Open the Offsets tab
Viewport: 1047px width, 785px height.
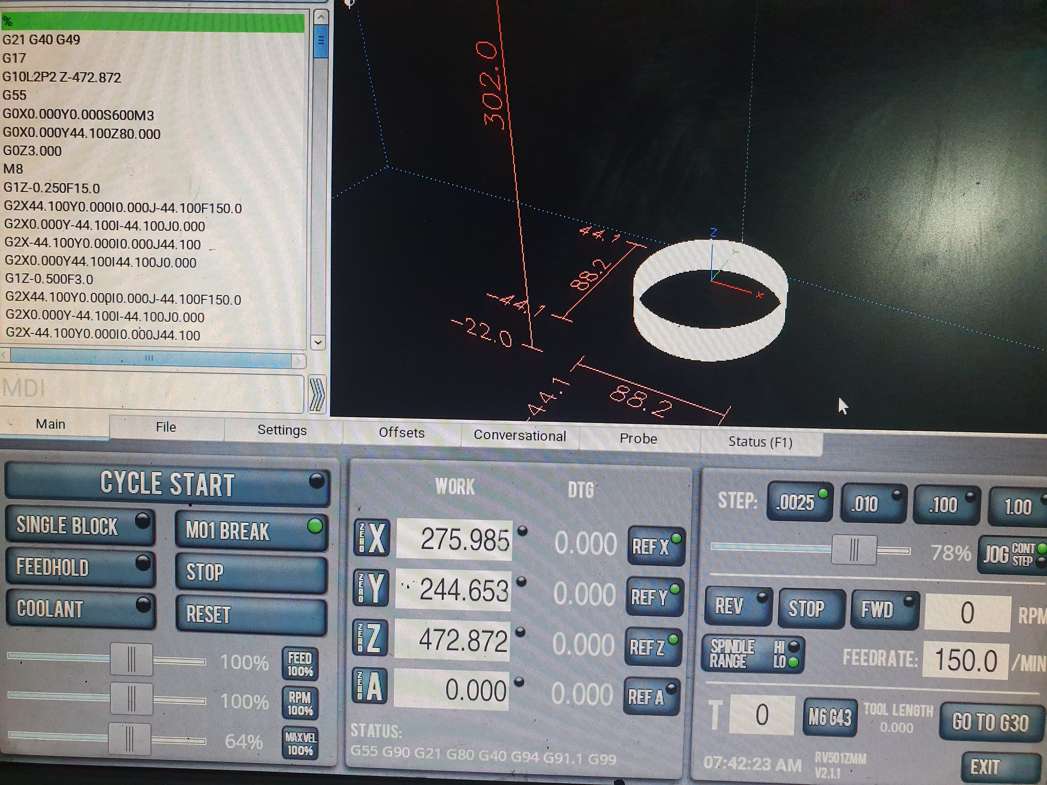tap(401, 433)
